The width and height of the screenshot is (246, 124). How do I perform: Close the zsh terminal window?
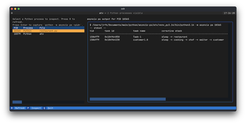tap(12, 9)
